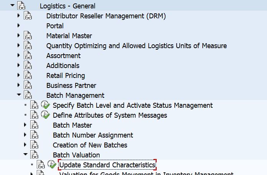
Task: Open documentation icon beside Retail Pricing
Action: (x=28, y=75)
